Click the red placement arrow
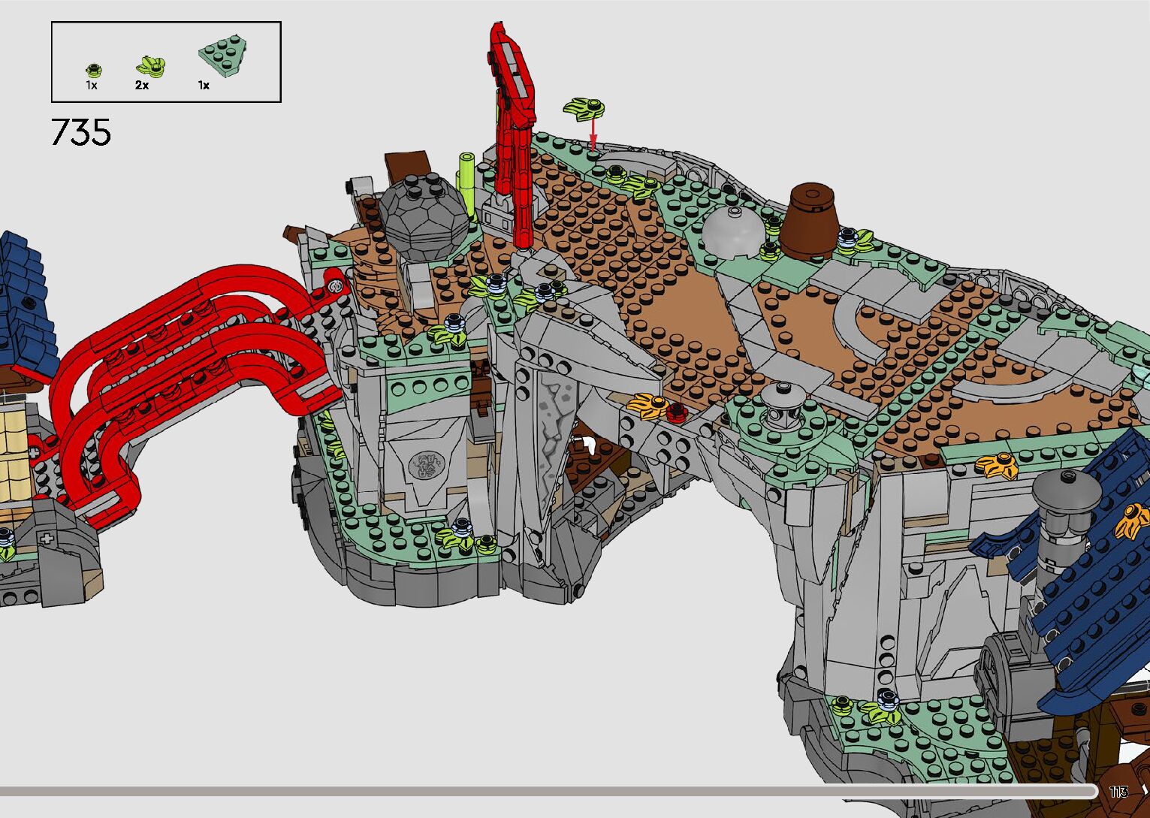 click(x=593, y=136)
